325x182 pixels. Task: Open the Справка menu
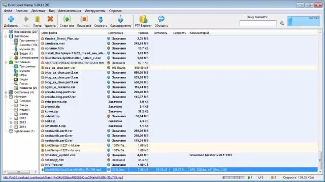[115, 11]
